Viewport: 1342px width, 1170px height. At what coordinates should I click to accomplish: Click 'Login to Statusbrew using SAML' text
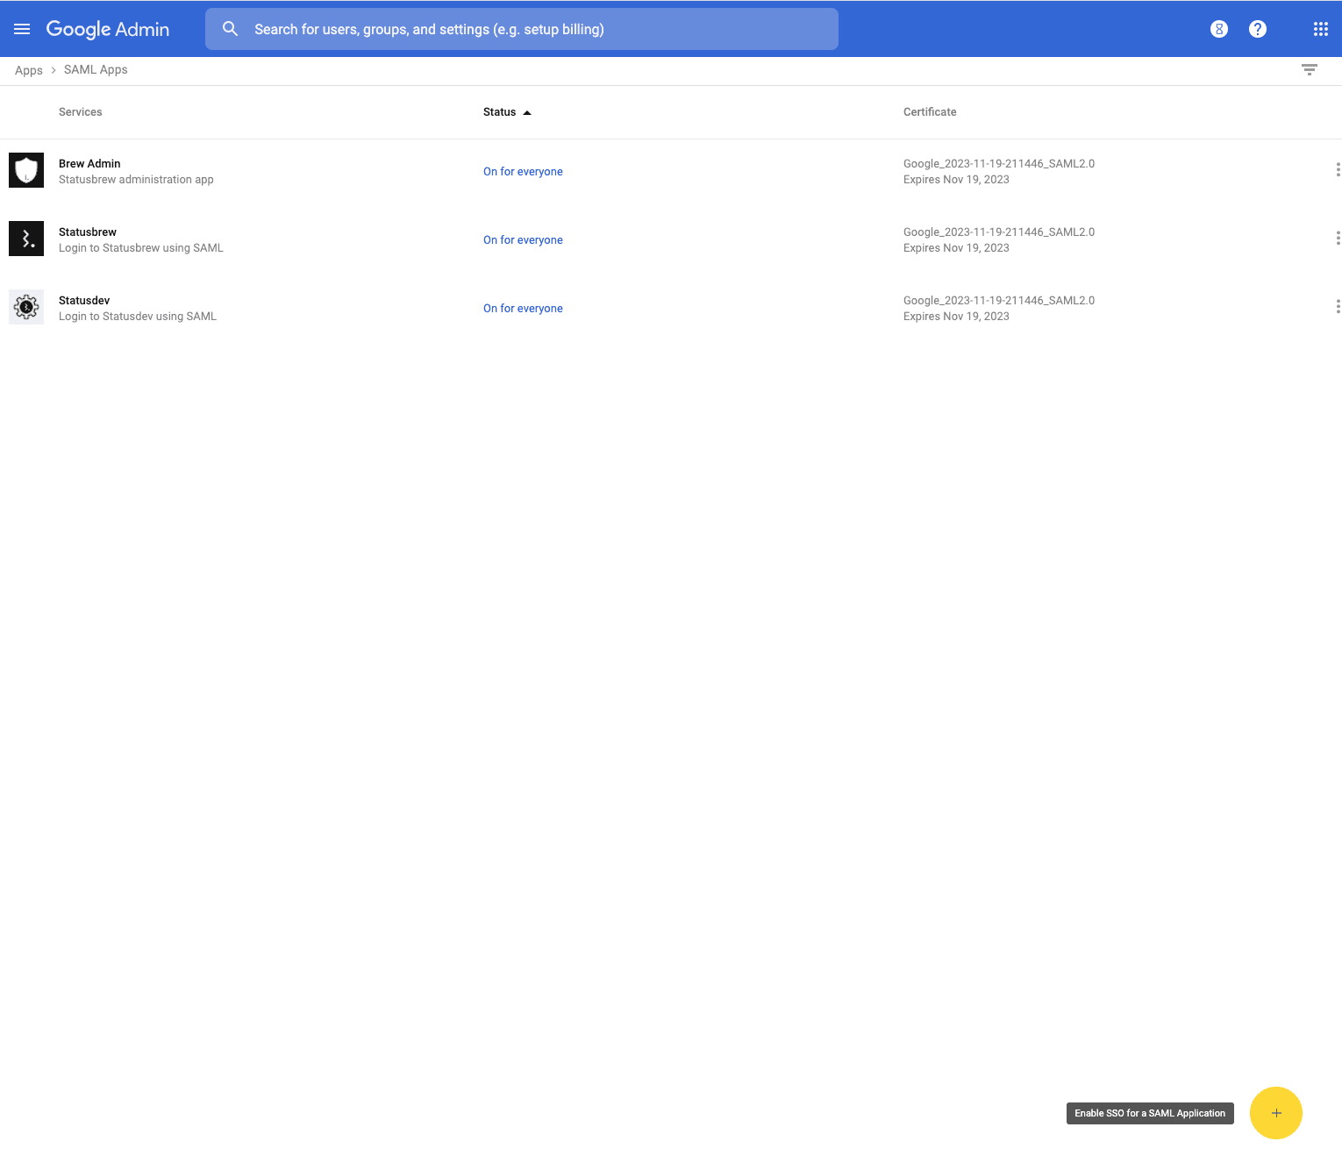pos(141,248)
